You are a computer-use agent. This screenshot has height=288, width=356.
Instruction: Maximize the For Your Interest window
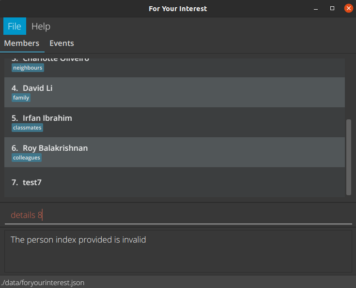pyautogui.click(x=332, y=8)
